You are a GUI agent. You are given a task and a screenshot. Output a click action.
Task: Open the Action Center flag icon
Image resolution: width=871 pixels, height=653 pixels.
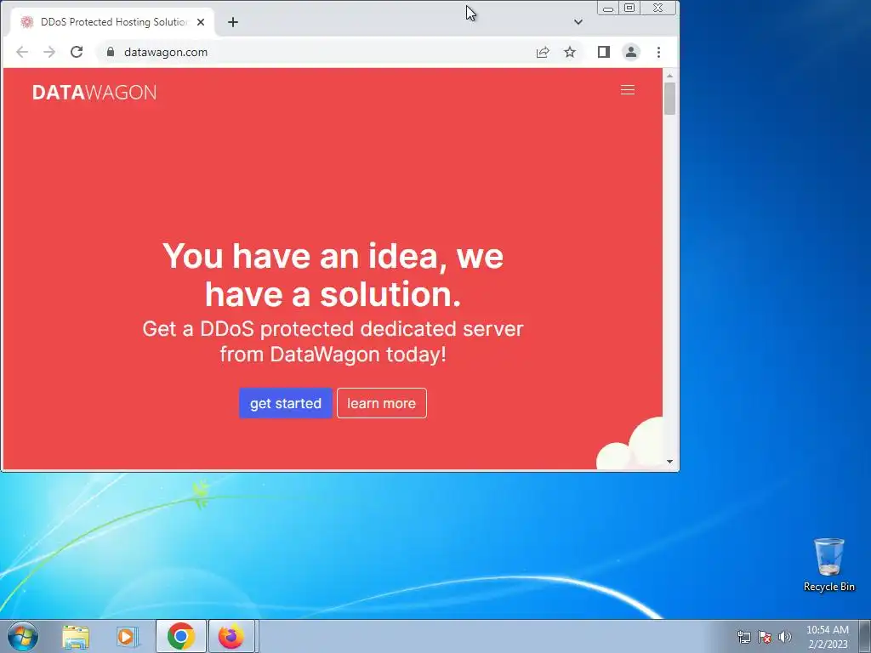click(765, 637)
